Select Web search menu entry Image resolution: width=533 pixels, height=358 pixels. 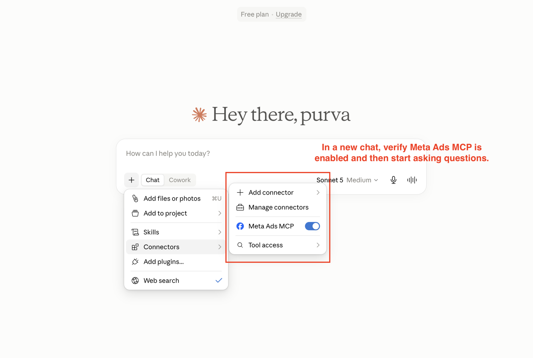click(x=176, y=281)
